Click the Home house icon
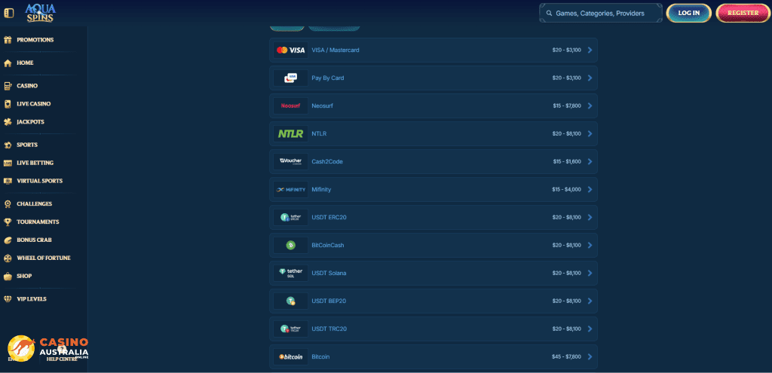The image size is (772, 373). coord(8,63)
